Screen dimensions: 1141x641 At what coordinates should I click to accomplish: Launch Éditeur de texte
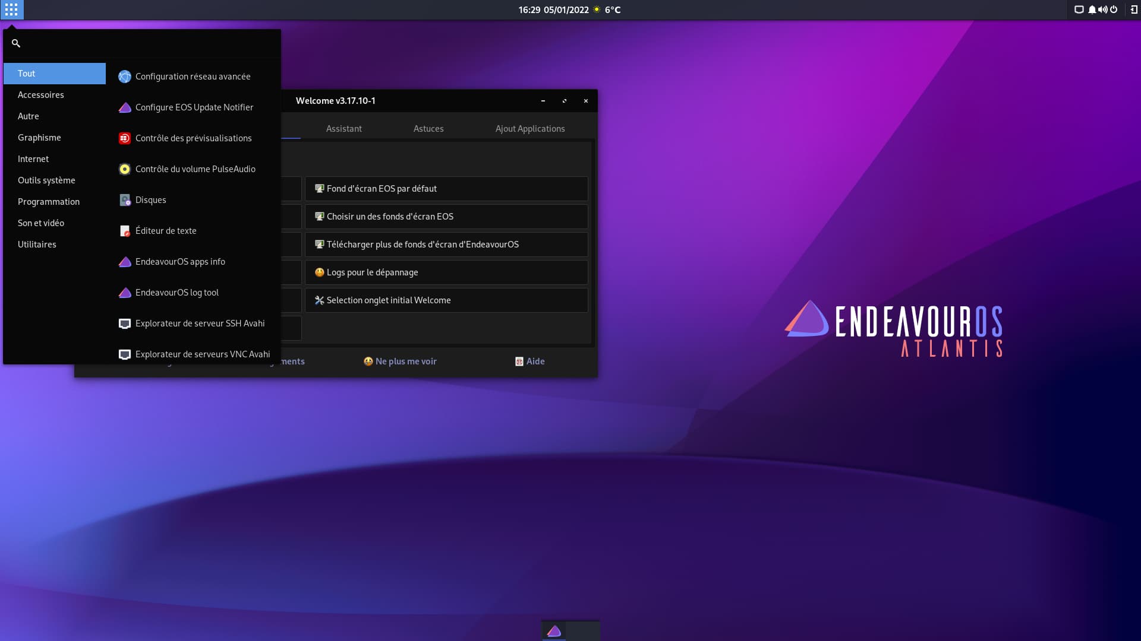click(194, 231)
